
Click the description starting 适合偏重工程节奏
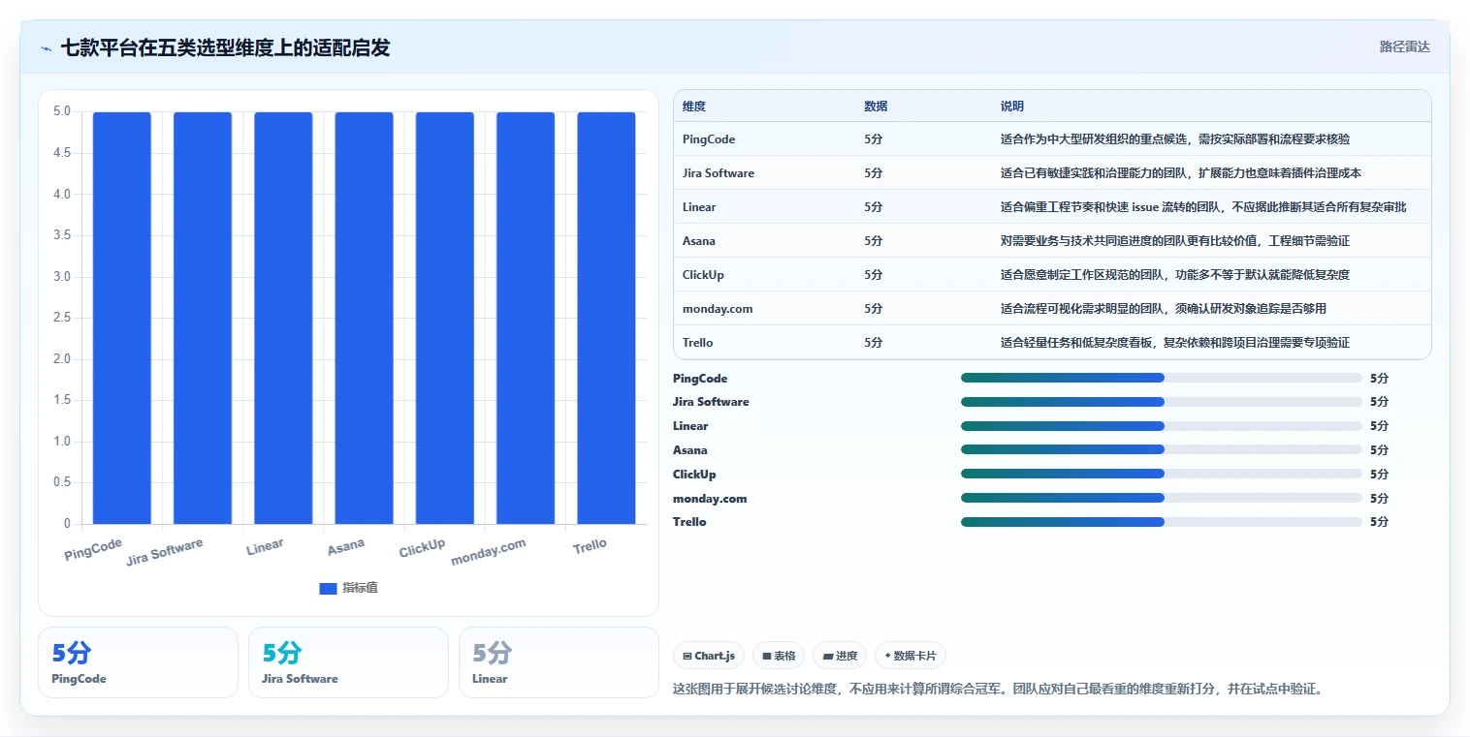1203,207
